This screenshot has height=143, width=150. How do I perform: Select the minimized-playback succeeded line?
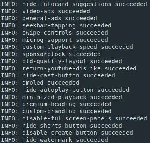click(x=62, y=97)
